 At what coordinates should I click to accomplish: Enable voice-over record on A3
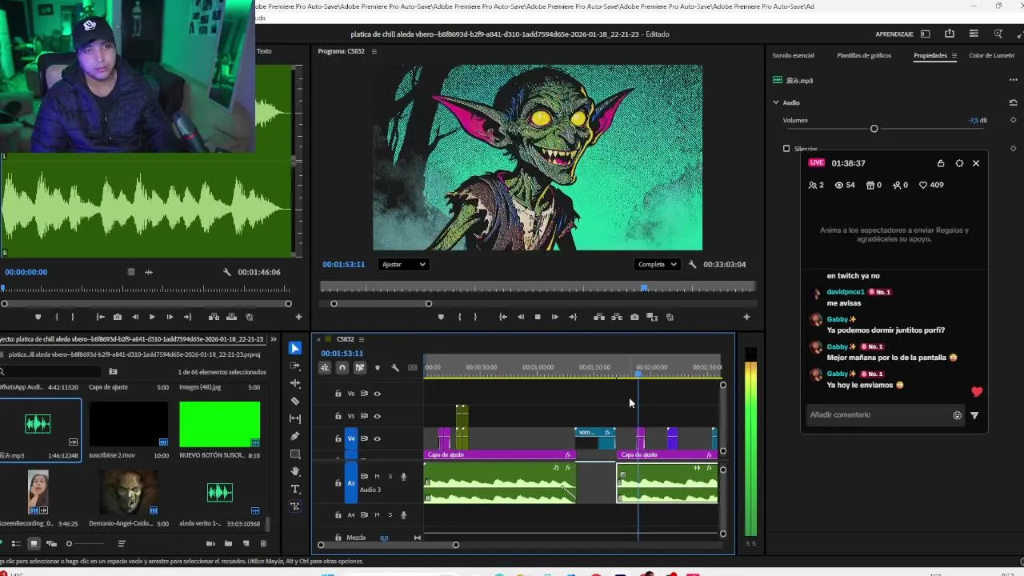point(403,477)
